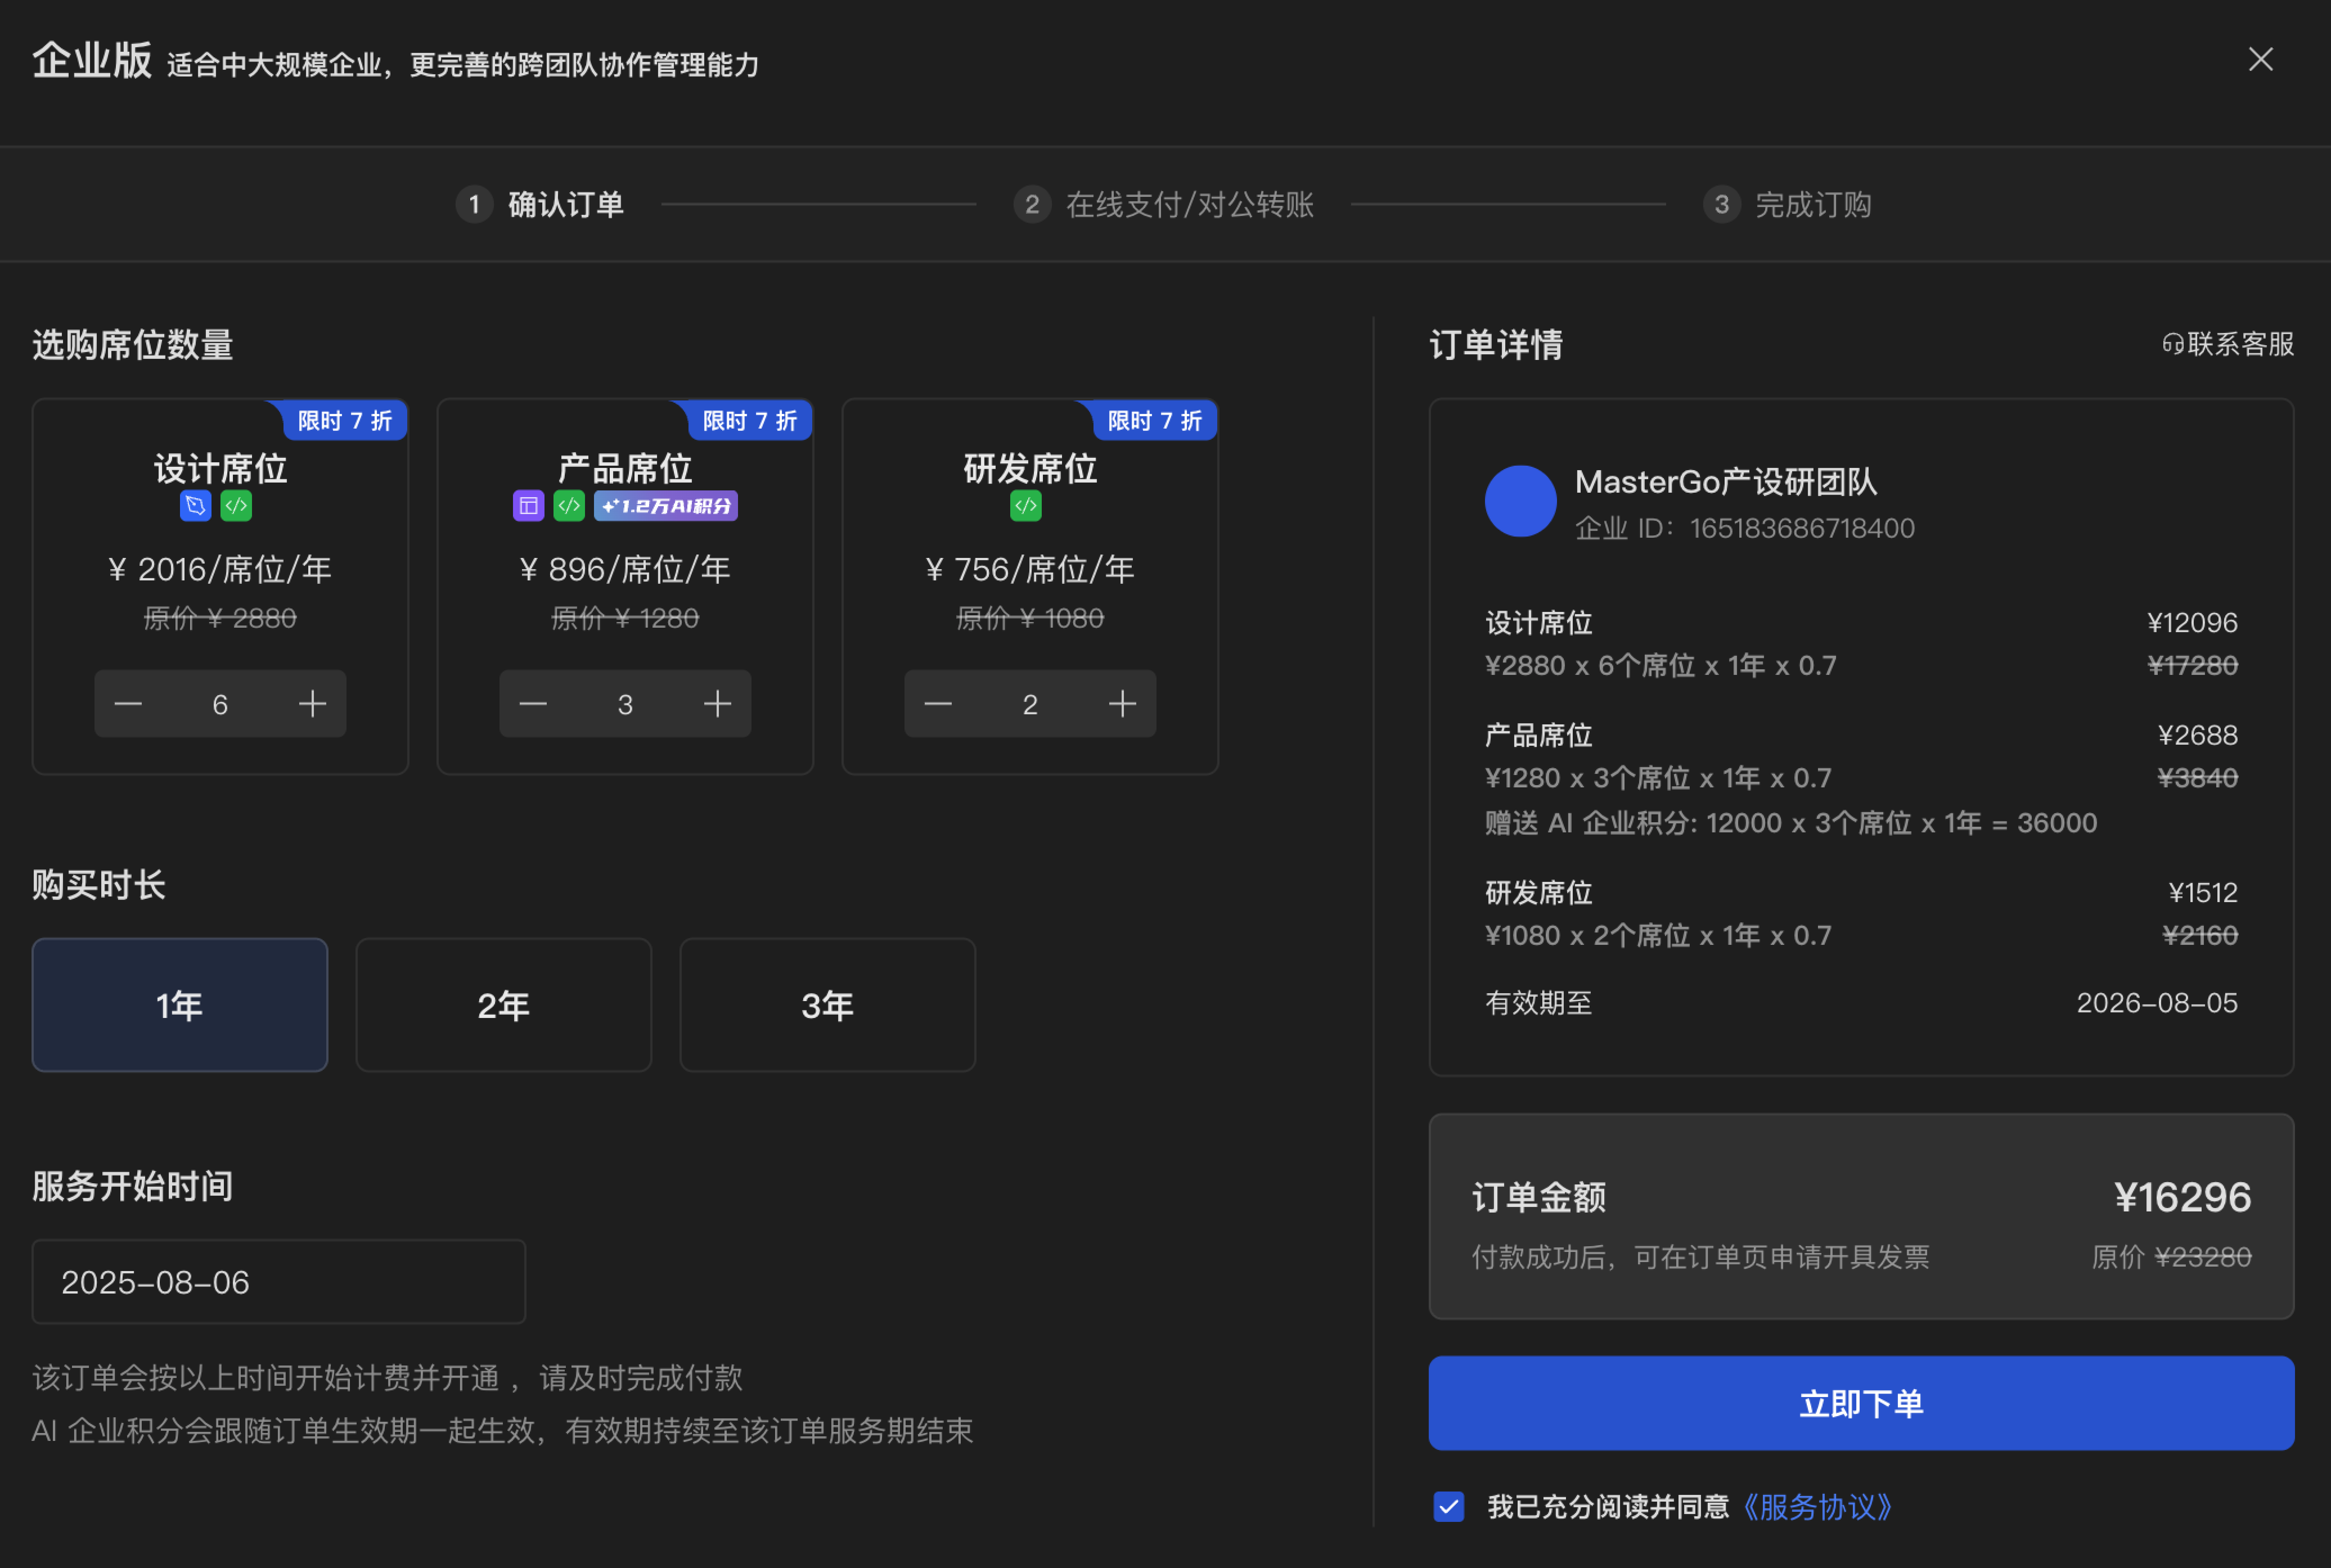This screenshot has width=2331, height=1568.
Task: Open the service start date field 2025-08-06
Action: click(279, 1282)
